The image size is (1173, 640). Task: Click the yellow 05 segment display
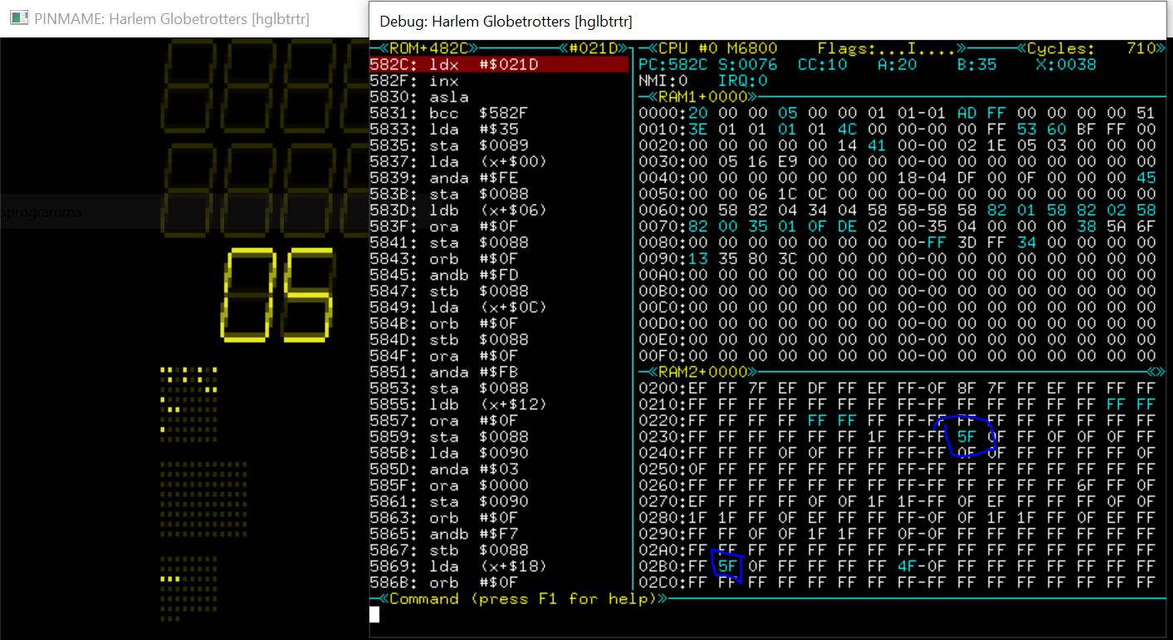pyautogui.click(x=276, y=295)
